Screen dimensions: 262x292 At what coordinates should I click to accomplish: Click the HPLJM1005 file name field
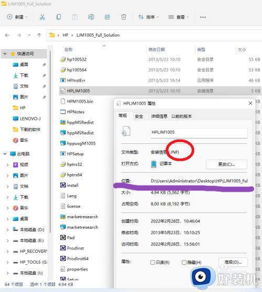point(199,132)
